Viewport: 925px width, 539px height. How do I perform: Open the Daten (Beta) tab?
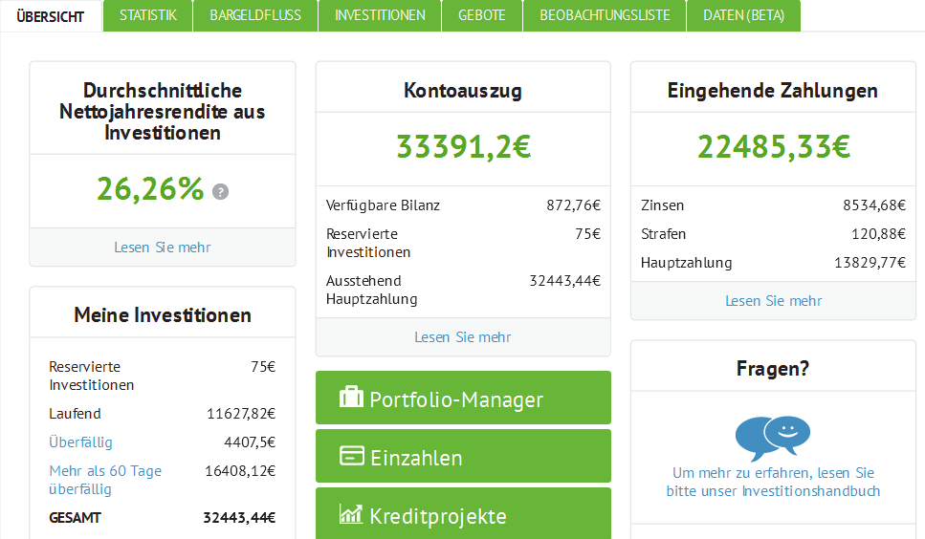(744, 15)
